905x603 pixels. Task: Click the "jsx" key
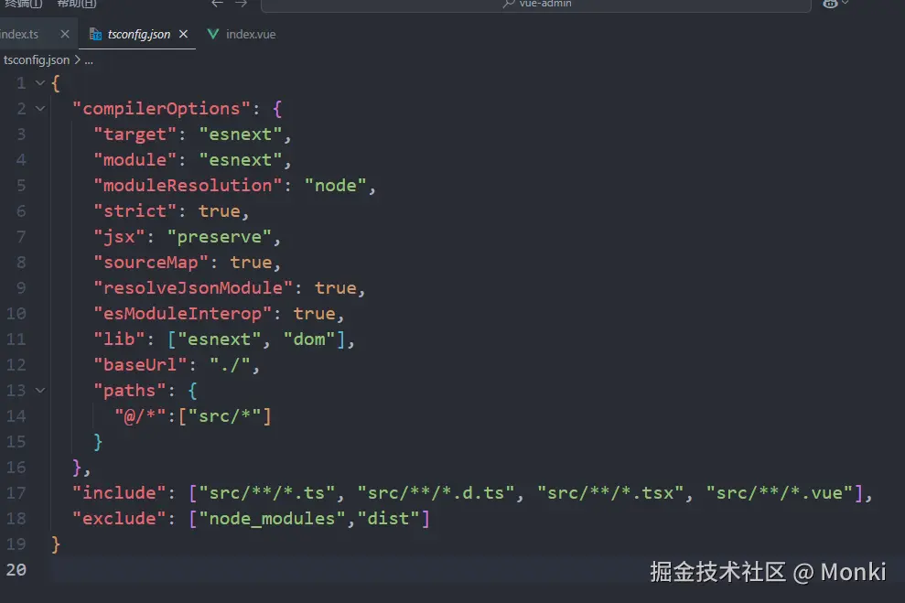pos(120,237)
